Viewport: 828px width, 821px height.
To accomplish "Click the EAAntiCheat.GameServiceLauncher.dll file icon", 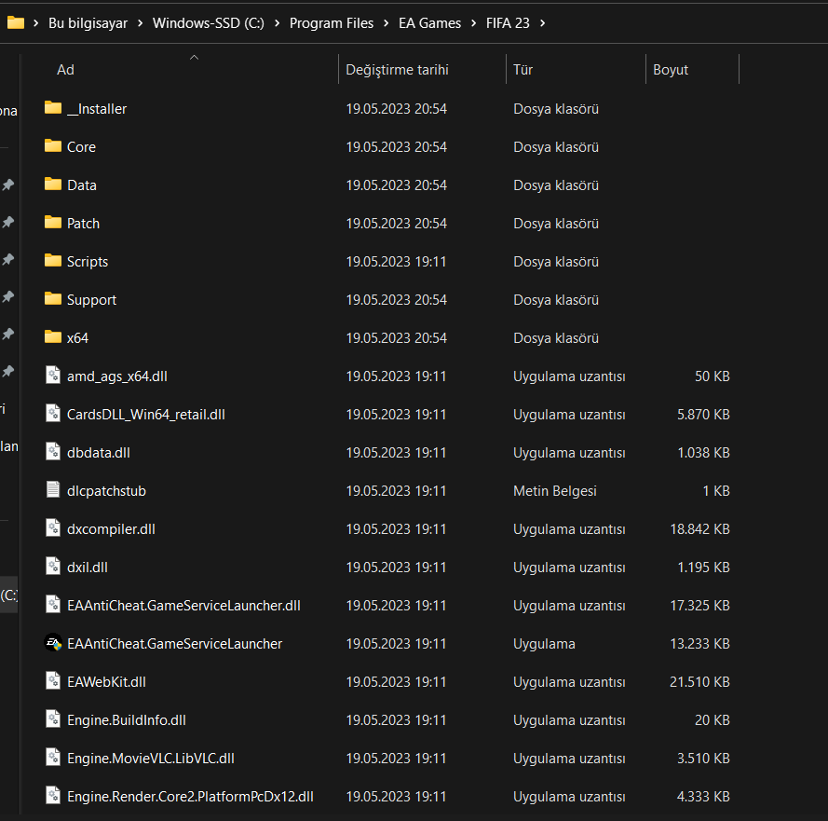I will pyautogui.click(x=53, y=605).
